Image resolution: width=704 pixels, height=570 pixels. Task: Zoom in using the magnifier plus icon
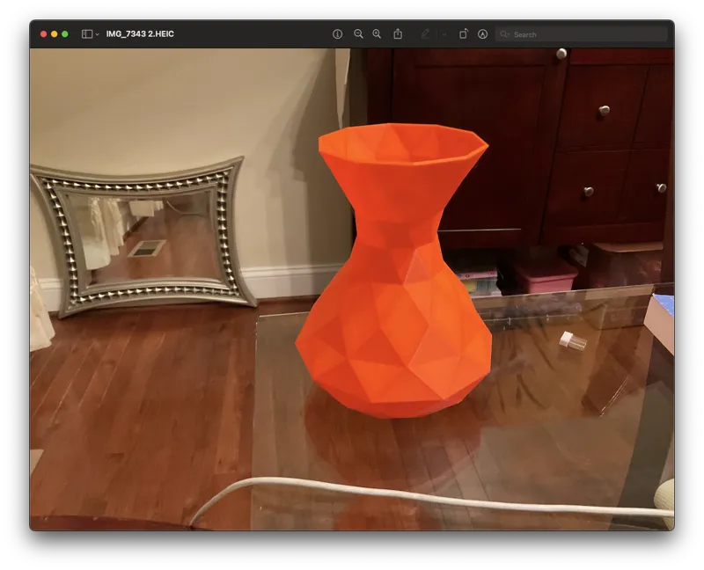[377, 34]
